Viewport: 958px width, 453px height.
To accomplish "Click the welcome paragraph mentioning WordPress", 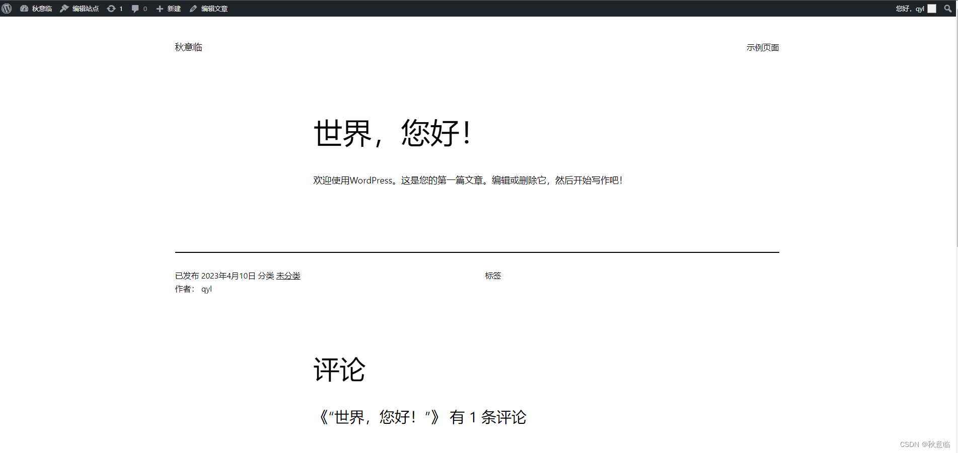I will tap(468, 180).
